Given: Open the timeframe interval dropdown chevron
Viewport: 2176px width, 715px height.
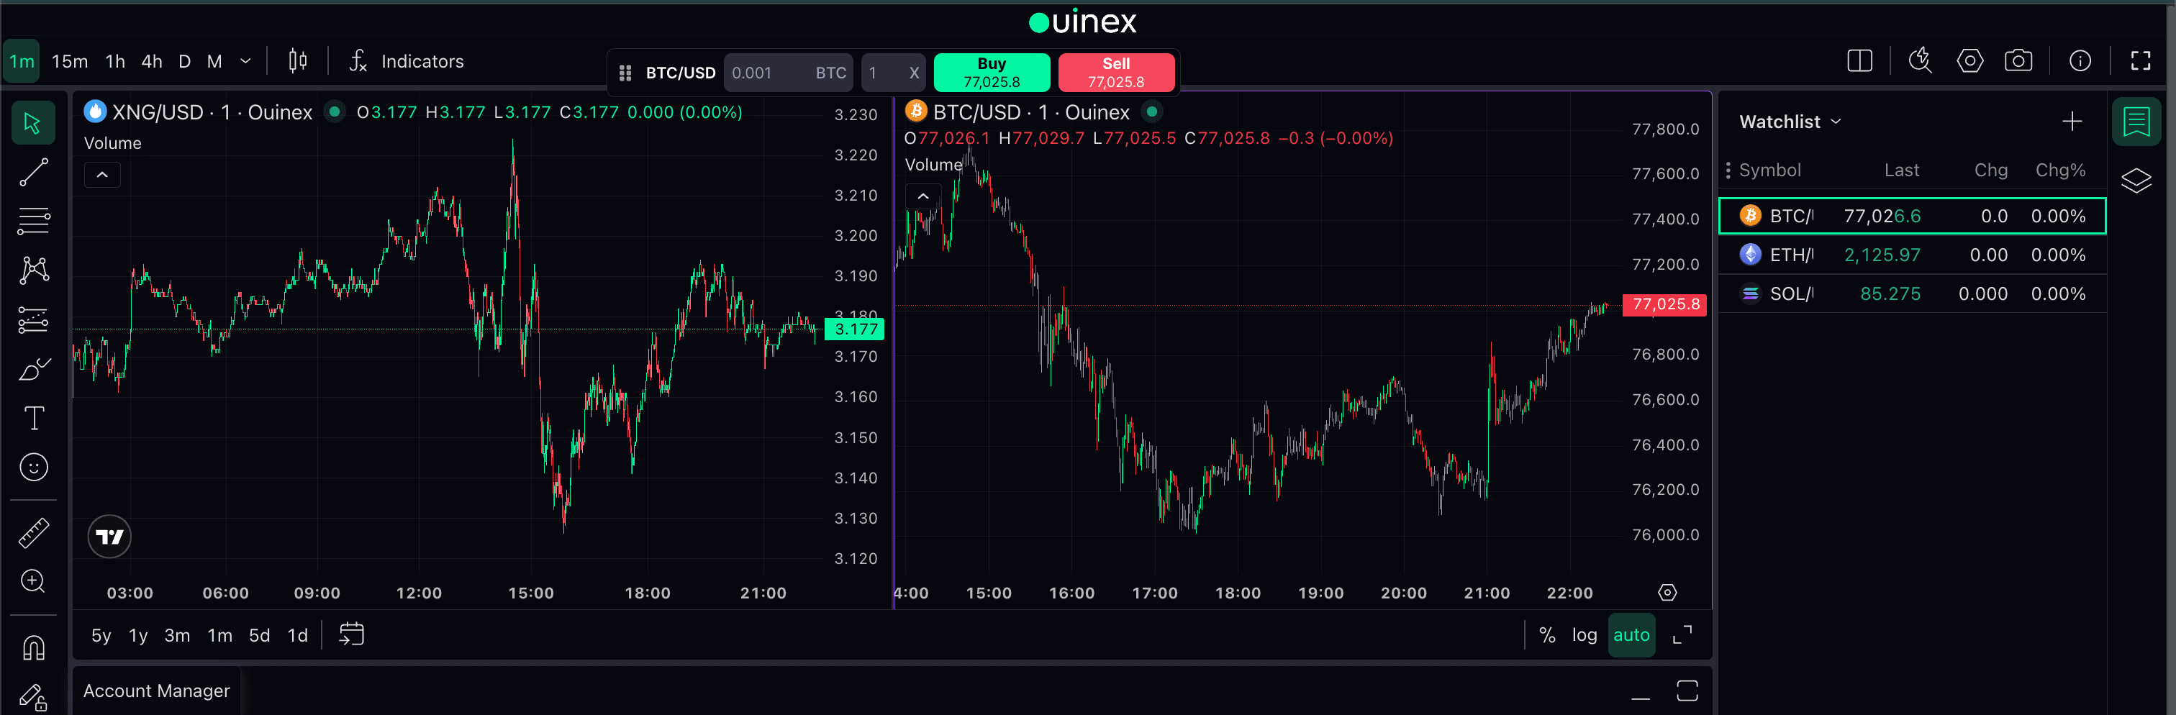Looking at the screenshot, I should (246, 60).
